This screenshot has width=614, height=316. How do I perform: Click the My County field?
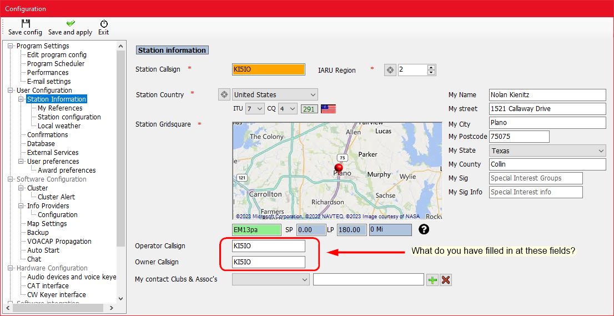coord(547,164)
